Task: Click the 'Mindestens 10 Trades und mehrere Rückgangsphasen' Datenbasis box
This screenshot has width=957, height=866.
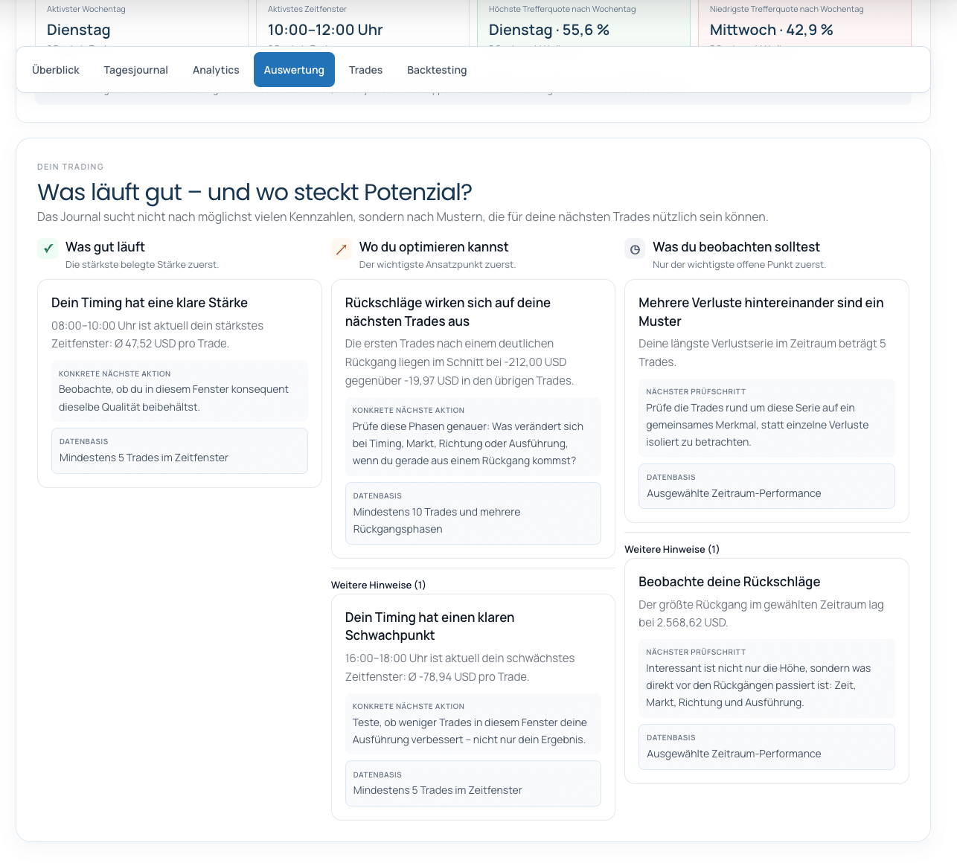Action: coord(473,513)
